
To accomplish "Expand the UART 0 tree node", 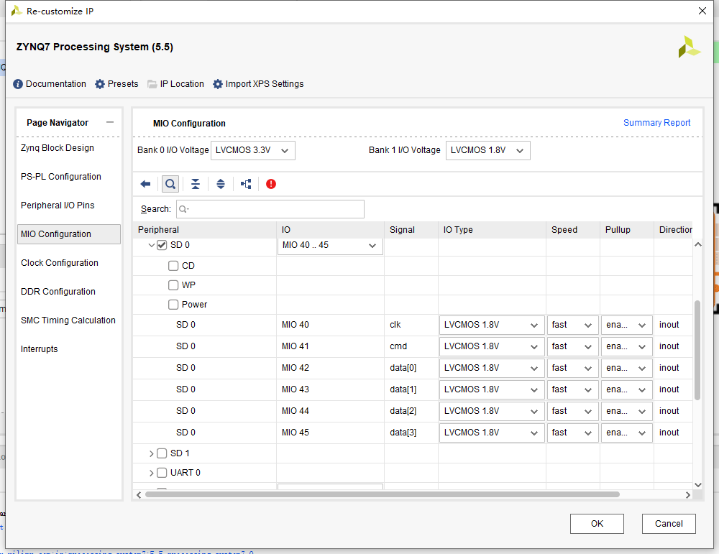I will click(x=151, y=472).
